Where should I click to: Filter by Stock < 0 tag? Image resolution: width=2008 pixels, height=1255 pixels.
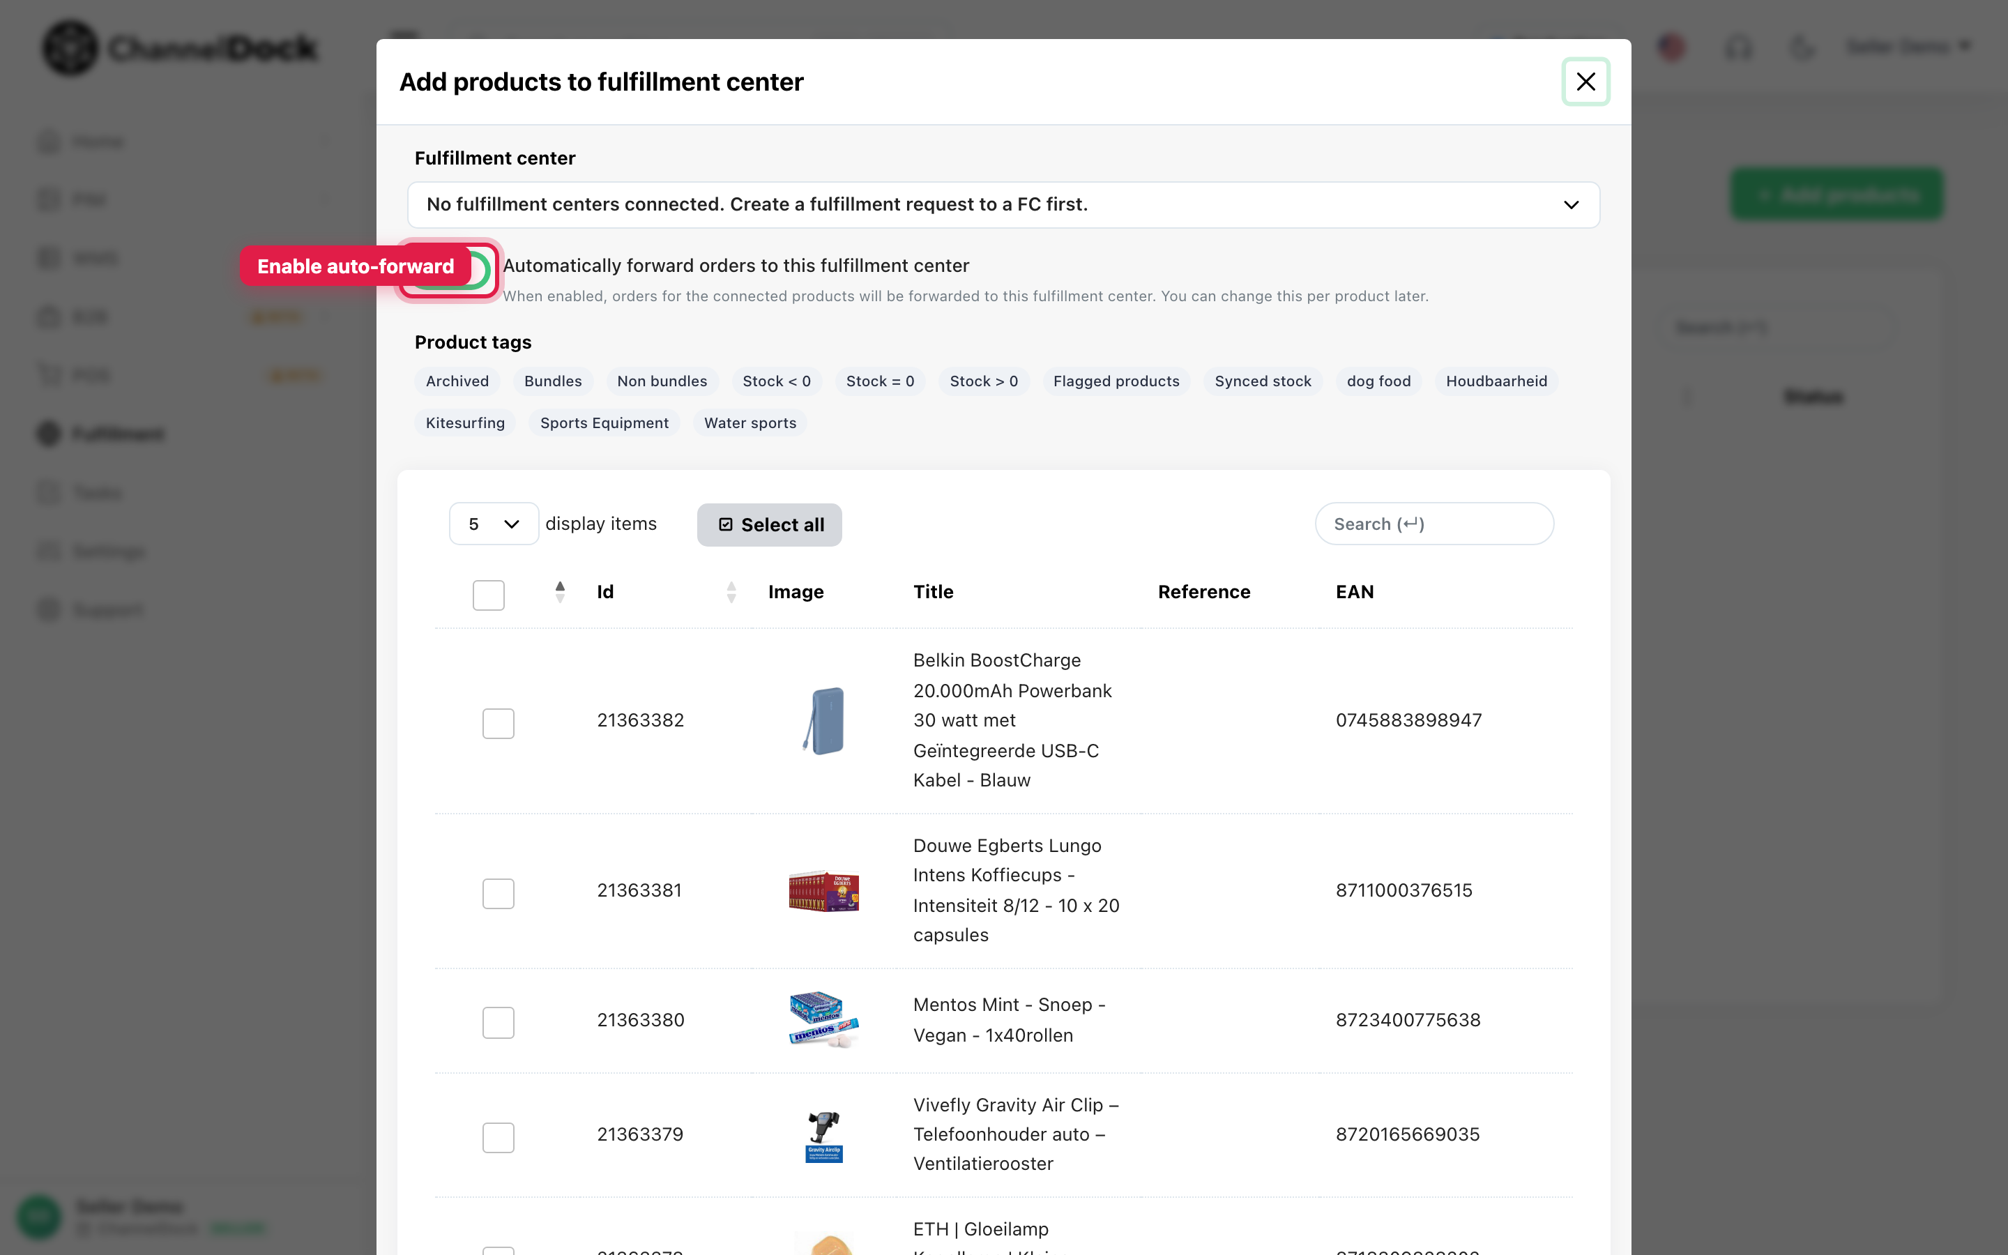pyautogui.click(x=776, y=381)
